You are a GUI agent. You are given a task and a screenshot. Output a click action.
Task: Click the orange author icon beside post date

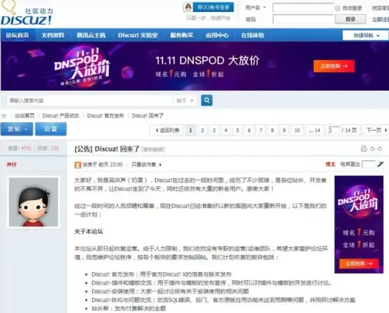click(x=78, y=164)
